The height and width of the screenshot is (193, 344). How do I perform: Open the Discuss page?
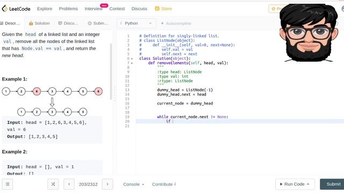coord(139,9)
